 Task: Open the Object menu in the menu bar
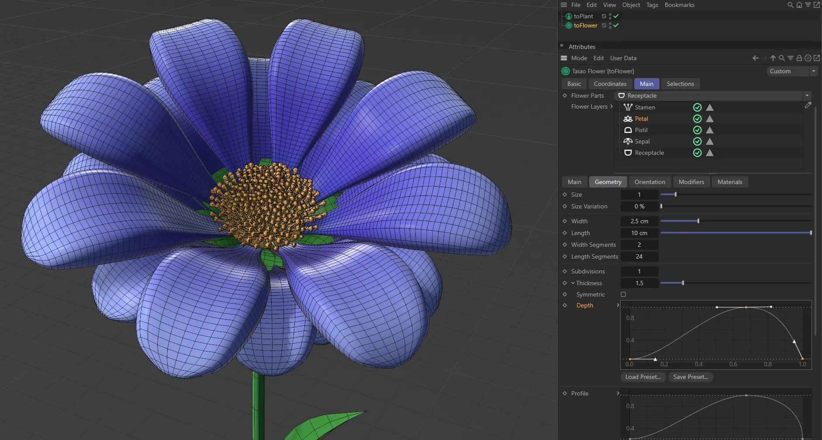630,5
